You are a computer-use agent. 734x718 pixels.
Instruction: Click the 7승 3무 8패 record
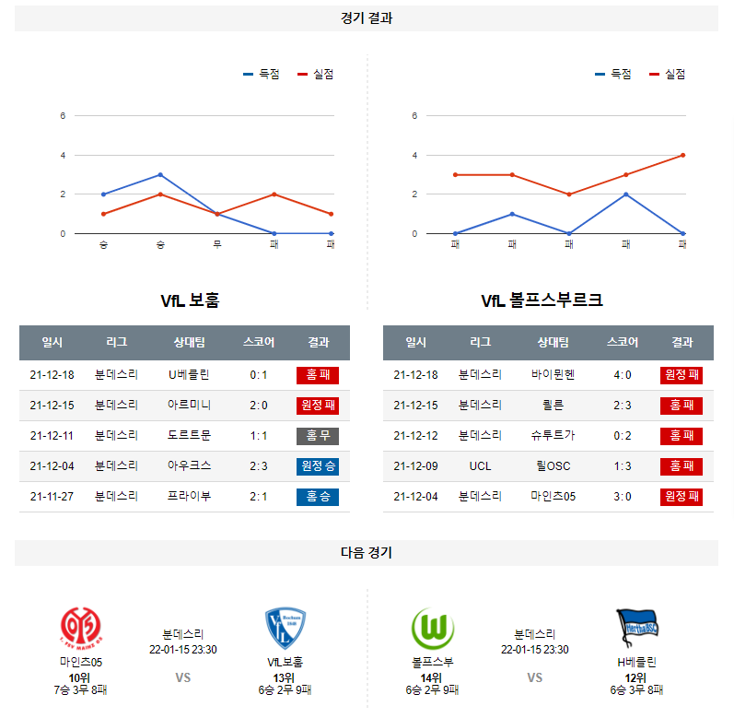[x=80, y=690]
